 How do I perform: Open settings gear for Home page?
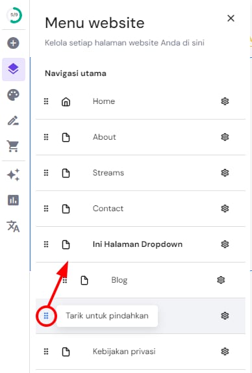coord(225,101)
